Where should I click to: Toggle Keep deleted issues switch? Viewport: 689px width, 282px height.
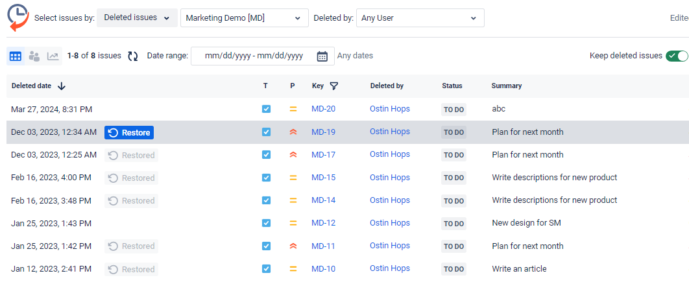(676, 56)
